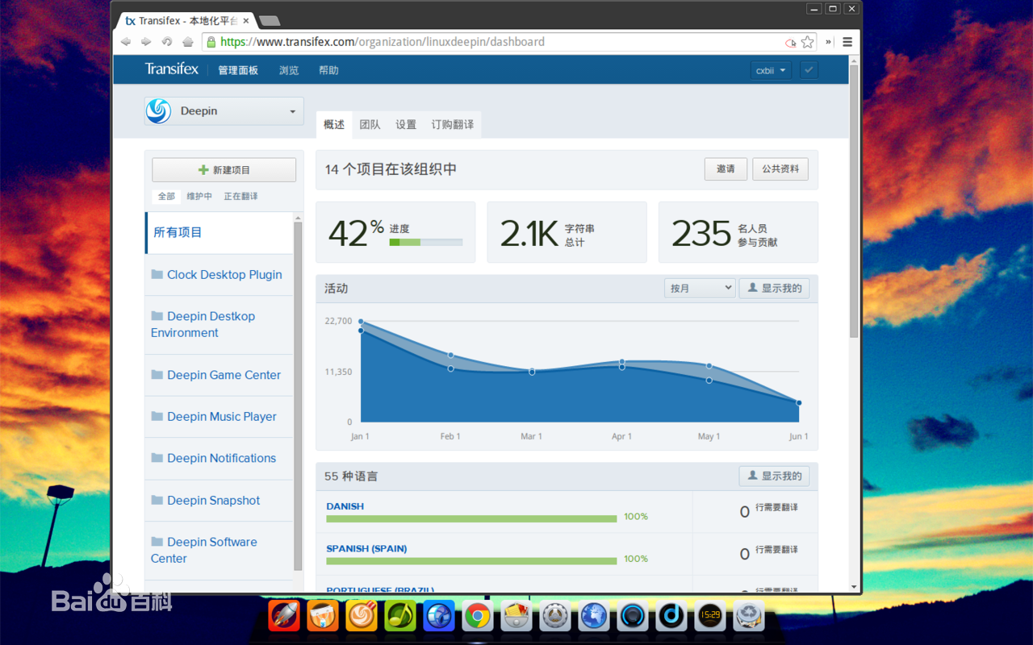
Task: Click the browser address bar
Action: [x=484, y=41]
